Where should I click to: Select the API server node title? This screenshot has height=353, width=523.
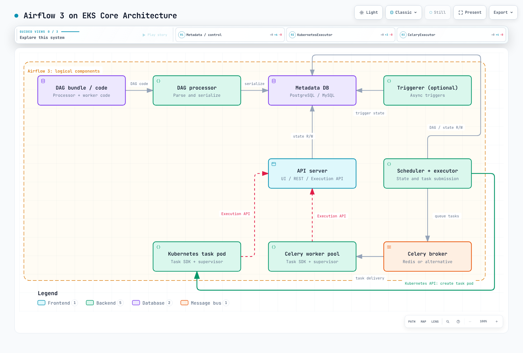click(x=312, y=171)
